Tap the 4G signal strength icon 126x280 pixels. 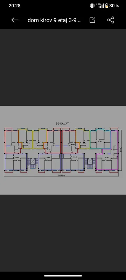click(100, 6)
